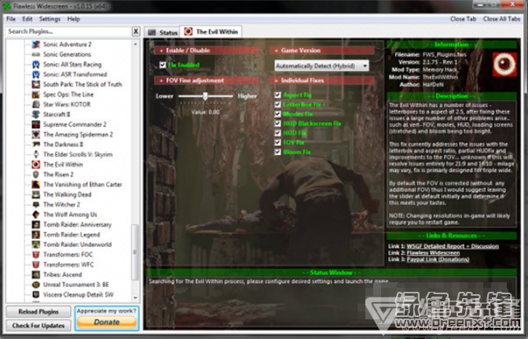The height and width of the screenshot is (339, 528).
Task: Open the Help menu
Action: [x=73, y=19]
